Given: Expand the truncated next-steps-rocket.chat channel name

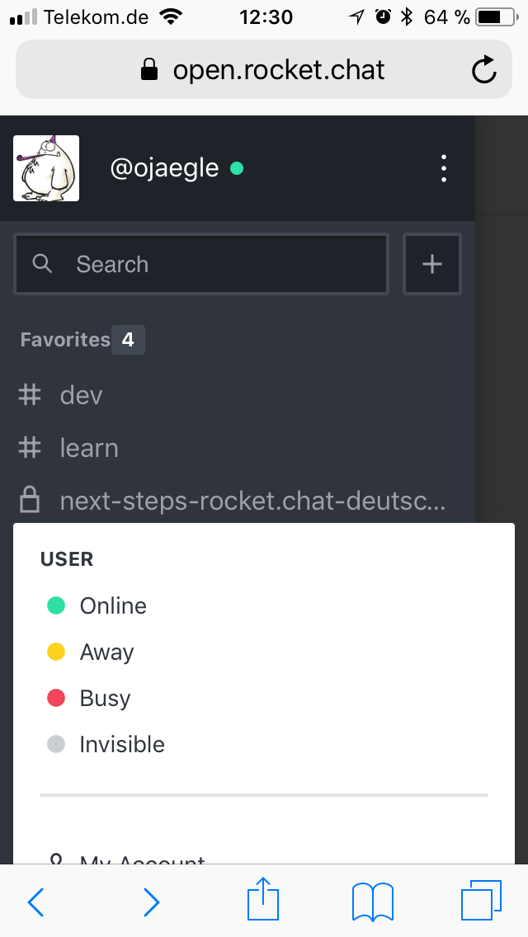Looking at the screenshot, I should click(252, 500).
